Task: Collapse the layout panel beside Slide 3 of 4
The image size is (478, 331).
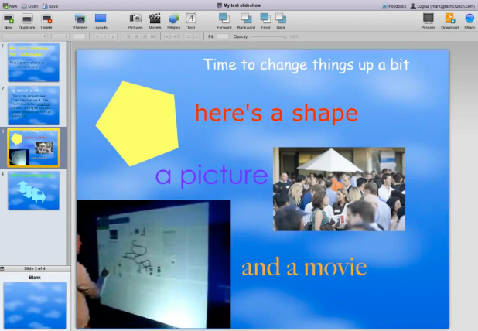Action: point(2,268)
